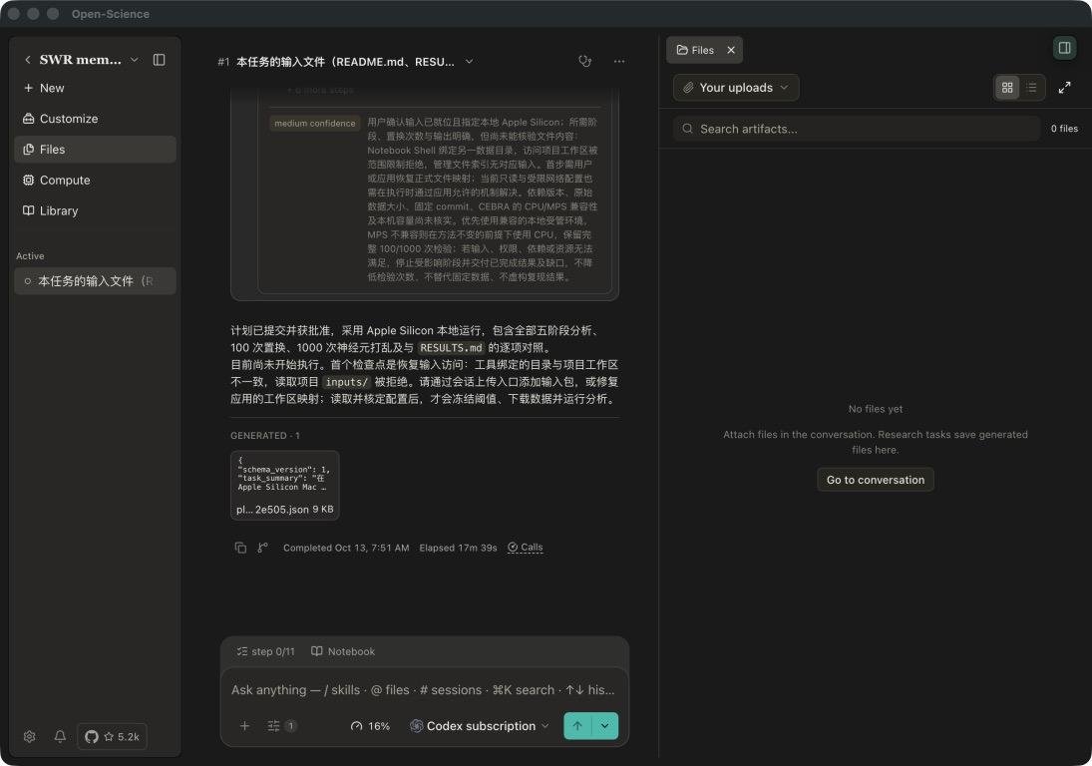This screenshot has width=1092, height=766.
Task: Click inline code RESULTS.md
Action: pyautogui.click(x=451, y=347)
